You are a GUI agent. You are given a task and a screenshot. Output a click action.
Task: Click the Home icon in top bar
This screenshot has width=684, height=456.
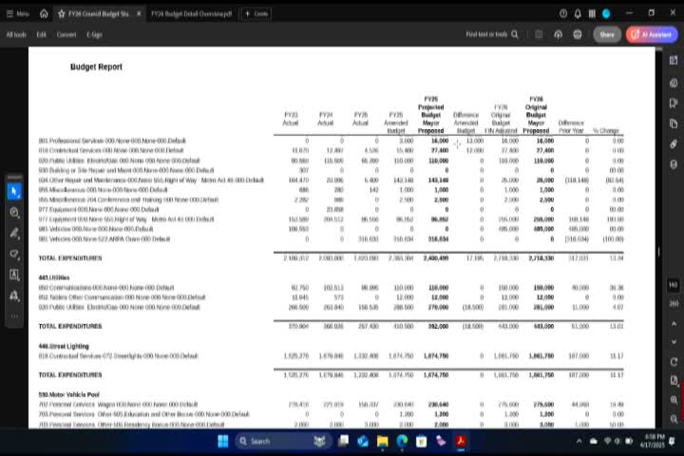(44, 13)
